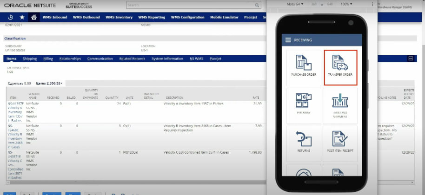
Task: Switch to the System Information subtab
Action: [167, 58]
